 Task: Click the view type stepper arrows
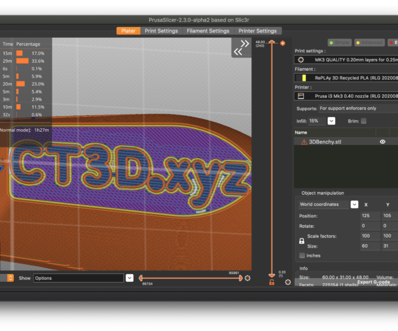(x=10, y=278)
